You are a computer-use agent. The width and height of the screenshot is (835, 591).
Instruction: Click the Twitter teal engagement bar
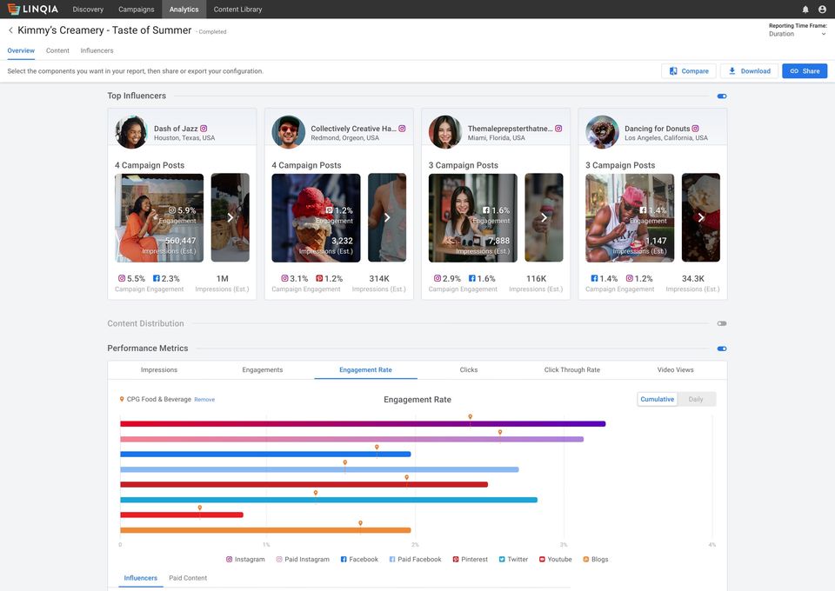329,500
